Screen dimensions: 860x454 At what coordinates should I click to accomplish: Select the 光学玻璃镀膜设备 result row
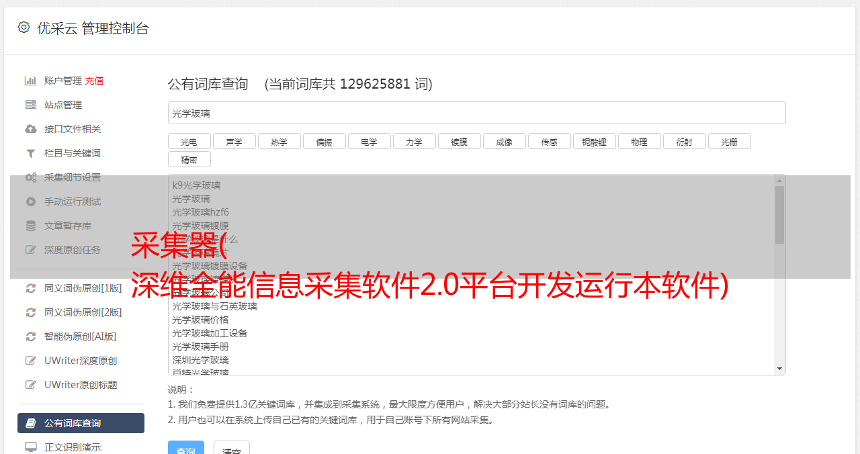(x=210, y=266)
